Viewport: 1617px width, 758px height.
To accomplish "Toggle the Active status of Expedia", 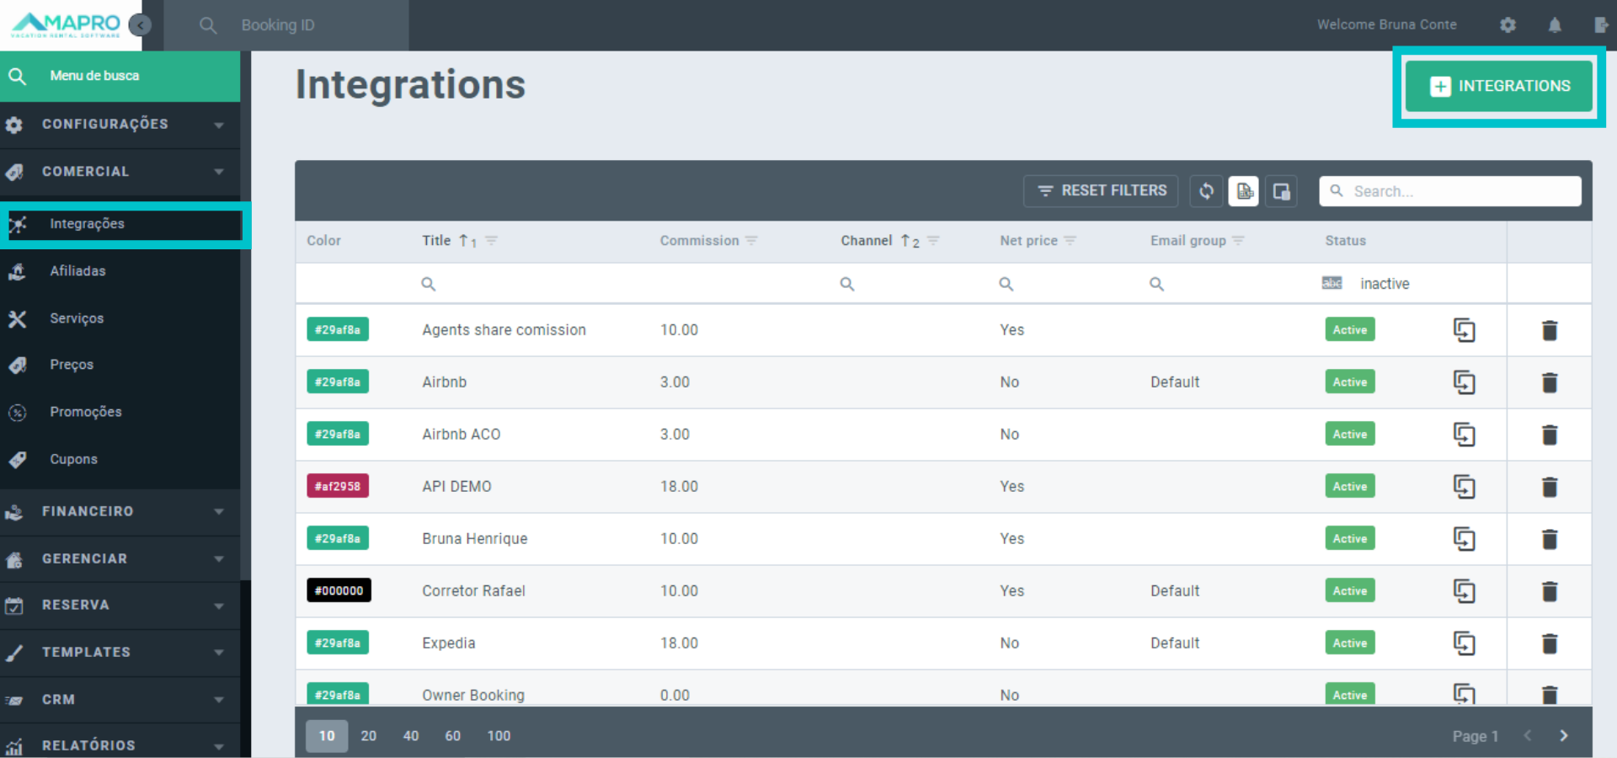I will [x=1349, y=643].
